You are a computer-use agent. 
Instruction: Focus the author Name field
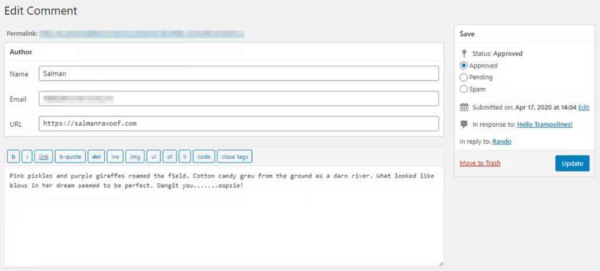[239, 74]
